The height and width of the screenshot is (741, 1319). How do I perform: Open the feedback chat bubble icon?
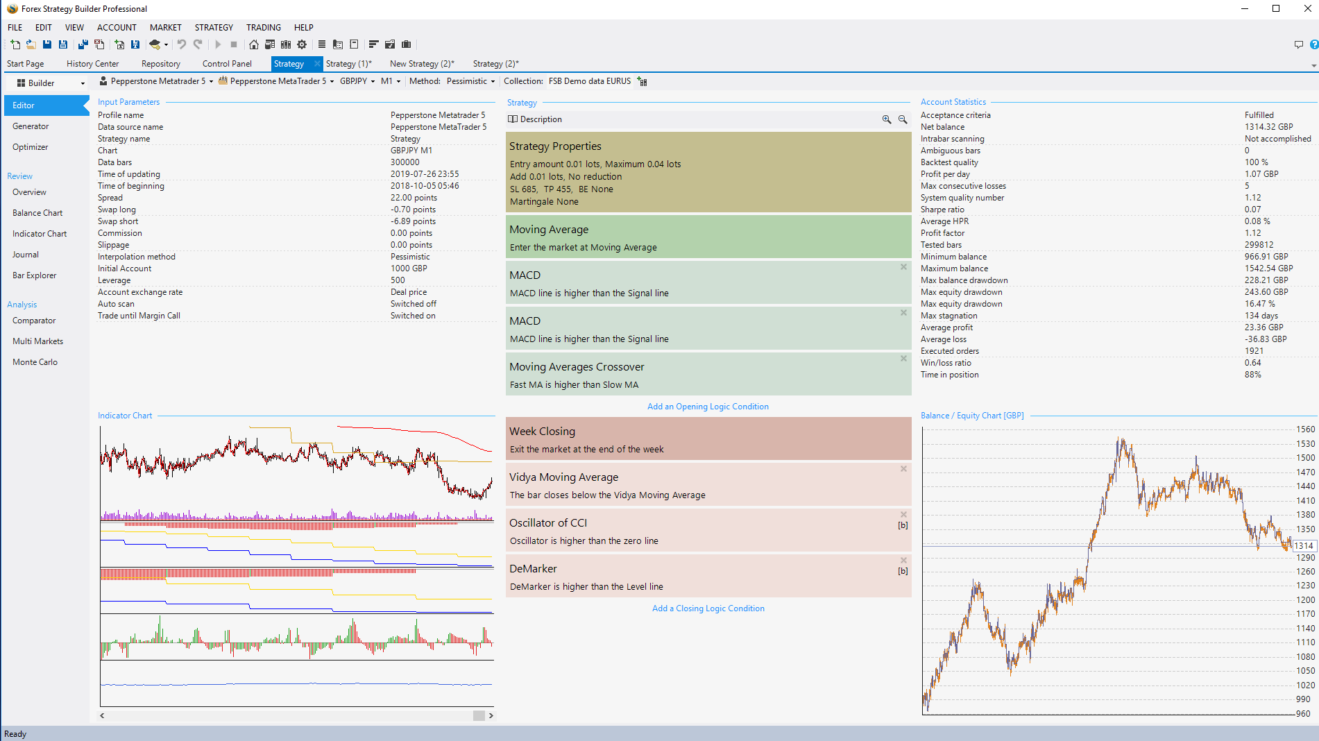[1299, 44]
